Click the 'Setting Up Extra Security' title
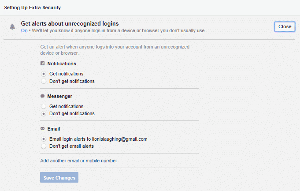This screenshot has height=191, width=300. (33, 8)
